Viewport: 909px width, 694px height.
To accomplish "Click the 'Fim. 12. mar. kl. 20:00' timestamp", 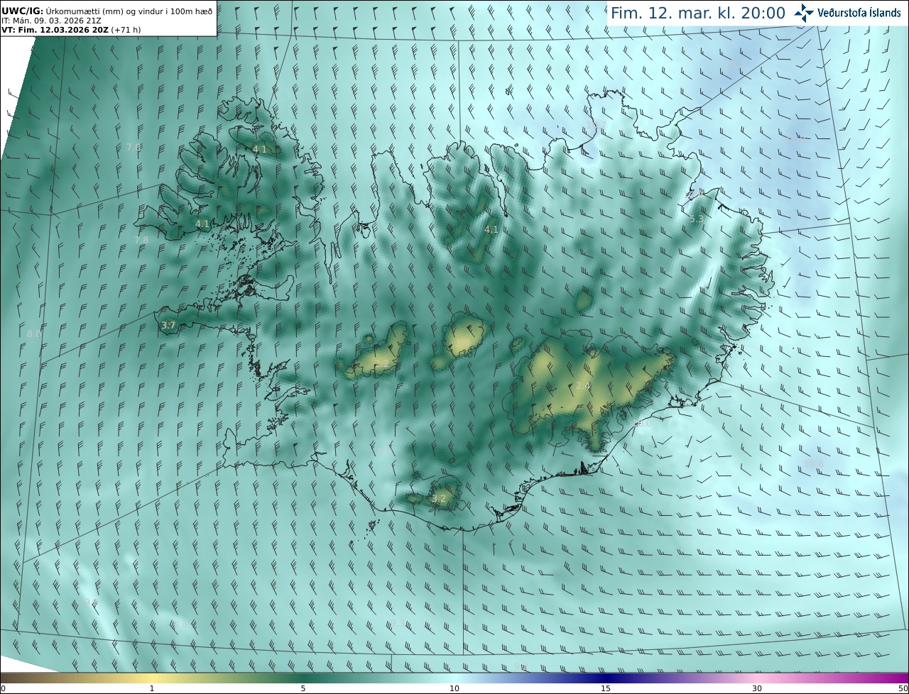I will pyautogui.click(x=698, y=13).
